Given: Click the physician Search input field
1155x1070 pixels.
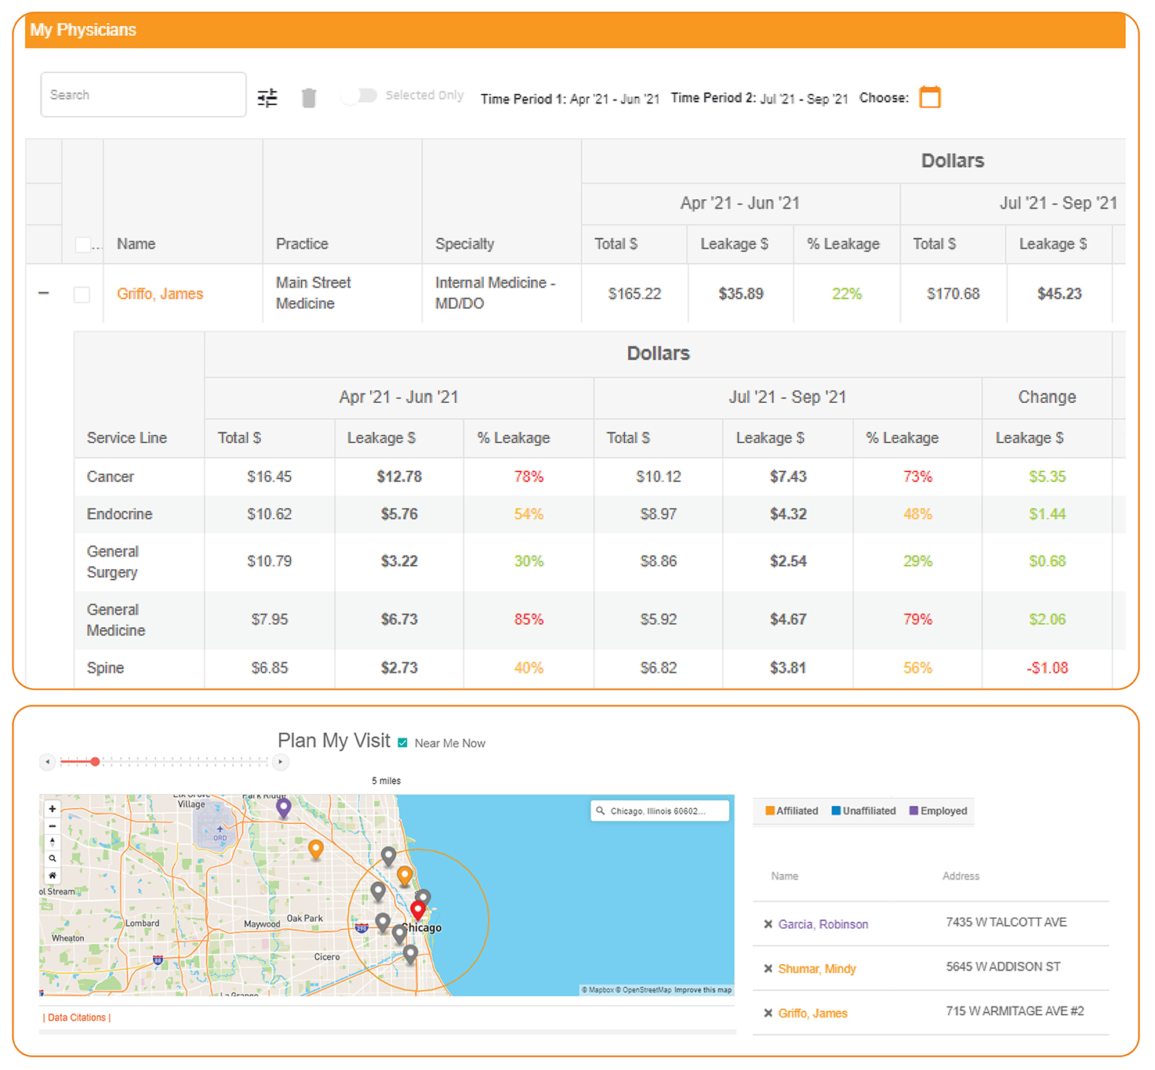Looking at the screenshot, I should (143, 95).
